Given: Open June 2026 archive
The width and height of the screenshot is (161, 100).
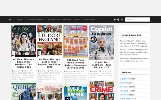Looking at the screenshot, I should [x=124, y=87].
